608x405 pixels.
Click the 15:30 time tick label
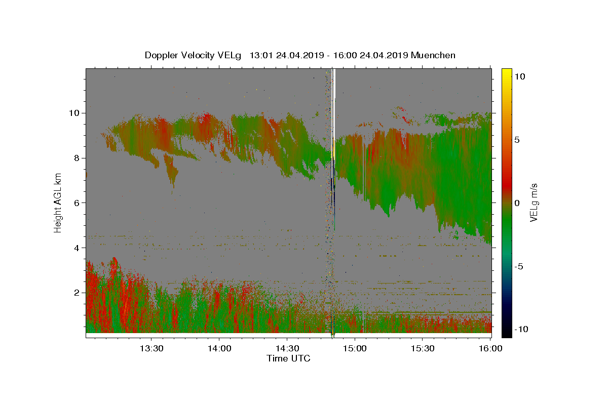[423, 349]
